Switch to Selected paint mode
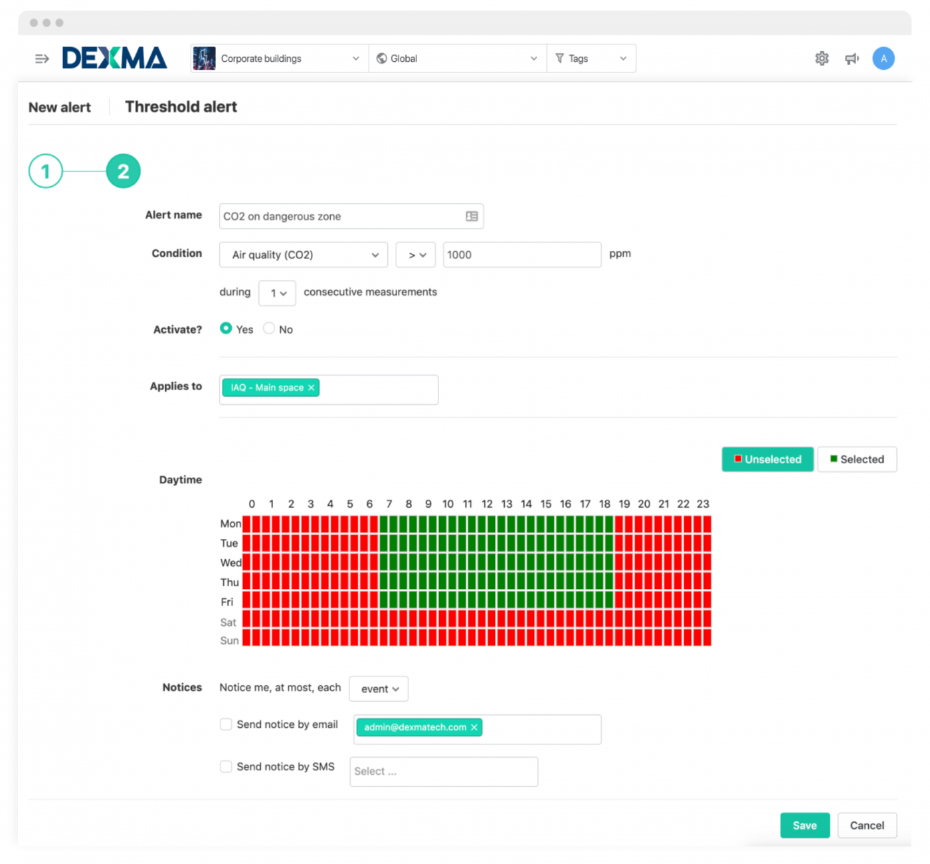This screenshot has height=864, width=930. pos(857,459)
